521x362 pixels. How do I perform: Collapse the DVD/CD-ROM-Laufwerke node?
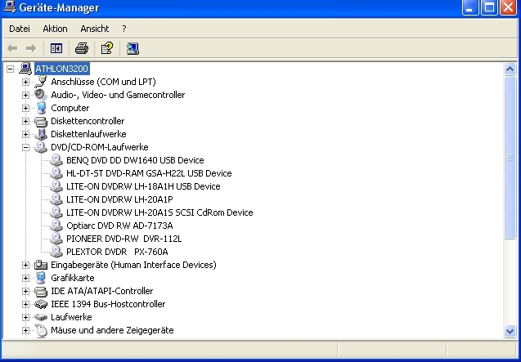point(25,147)
